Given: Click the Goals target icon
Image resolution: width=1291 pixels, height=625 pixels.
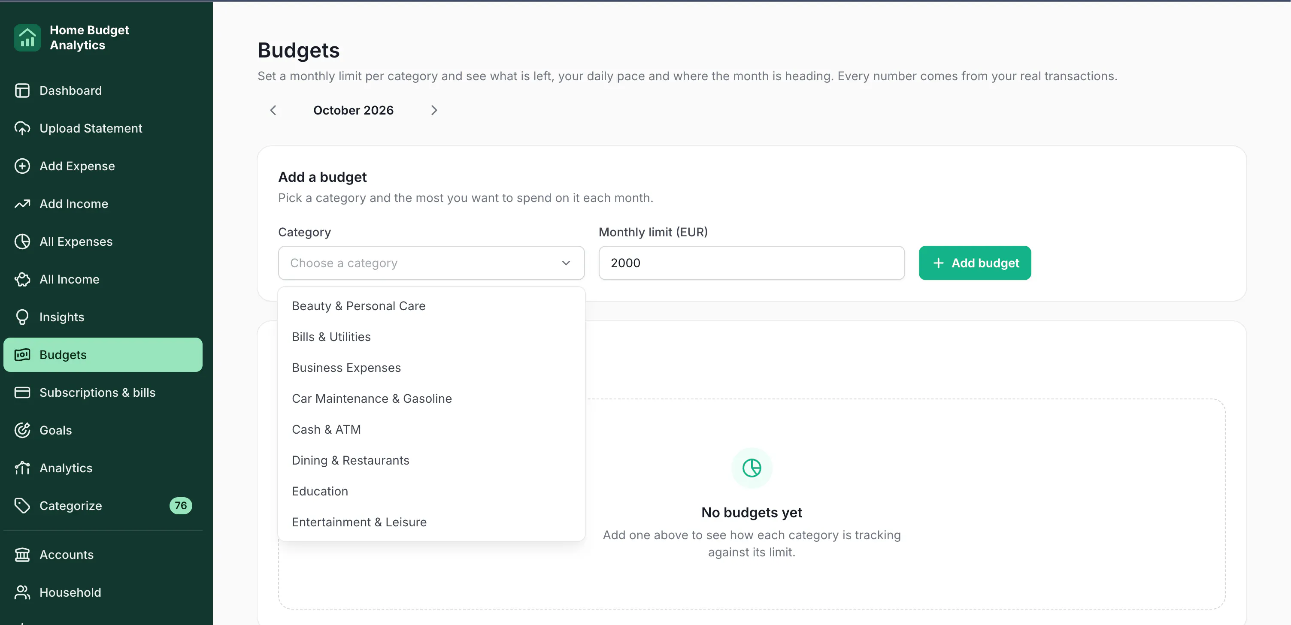Looking at the screenshot, I should [22, 430].
